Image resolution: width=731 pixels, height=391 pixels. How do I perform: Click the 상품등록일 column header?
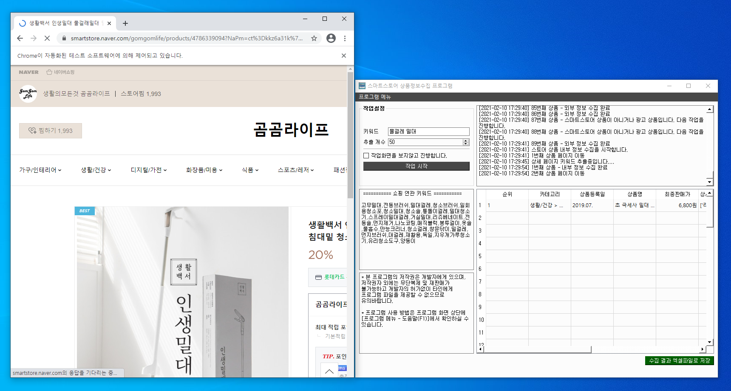tap(592, 194)
